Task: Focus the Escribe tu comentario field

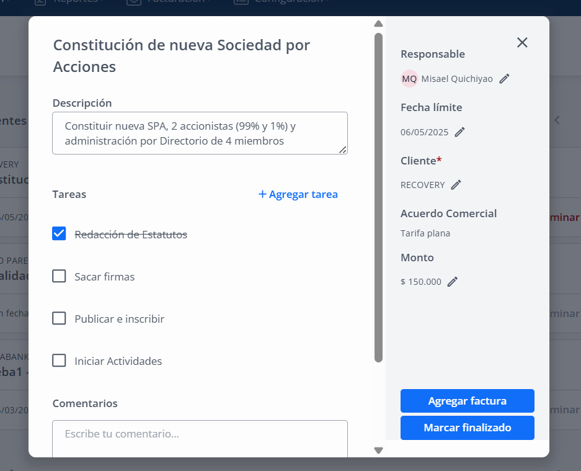Action: click(x=200, y=439)
